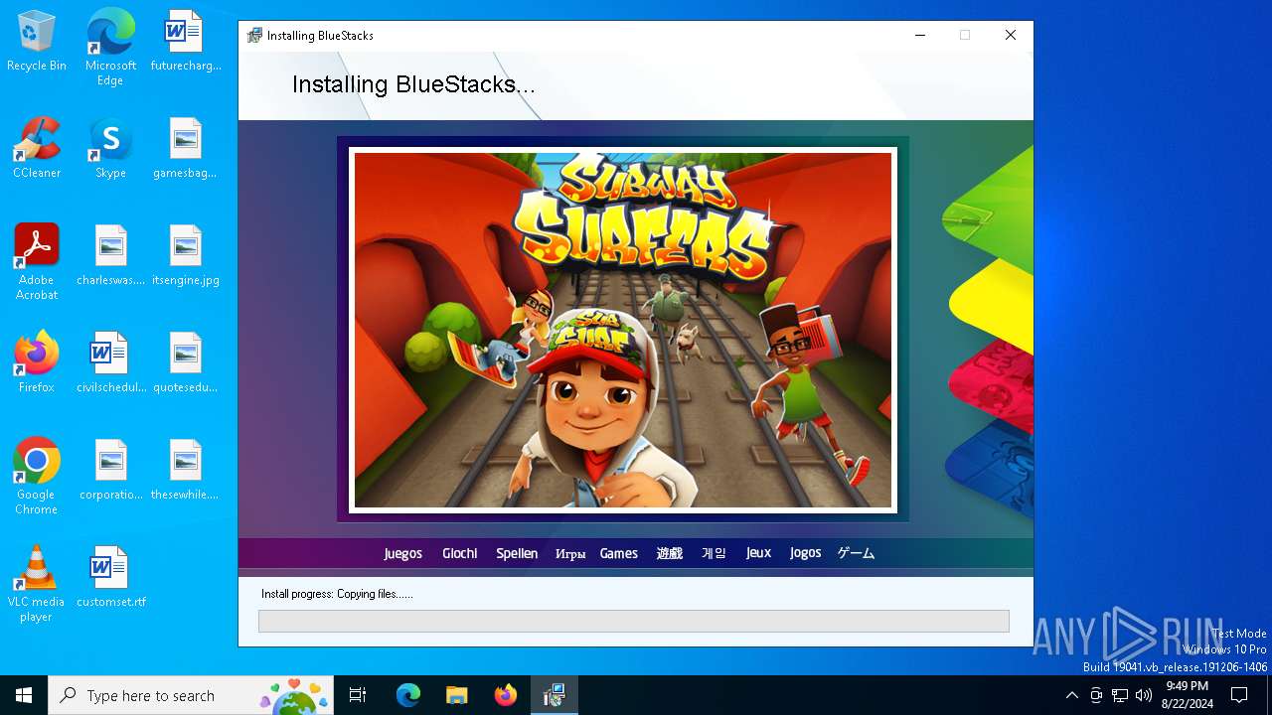
Task: Click the Spellen label in installer
Action: [x=517, y=553]
